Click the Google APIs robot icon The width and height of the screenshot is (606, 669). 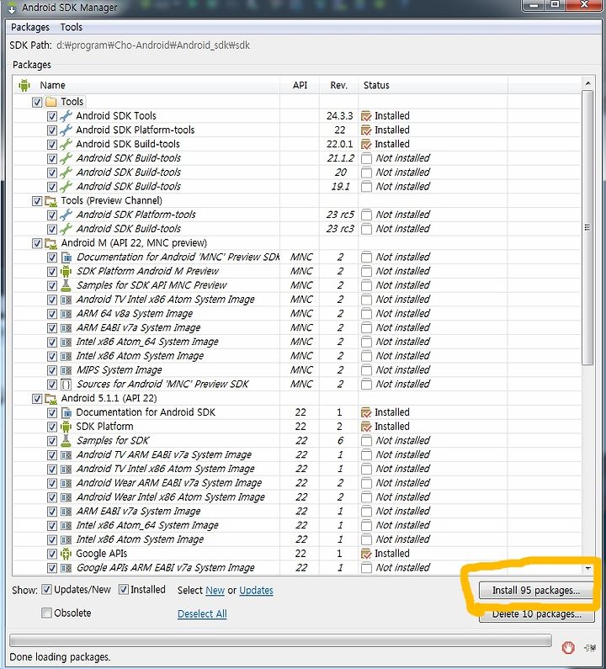pos(66,554)
